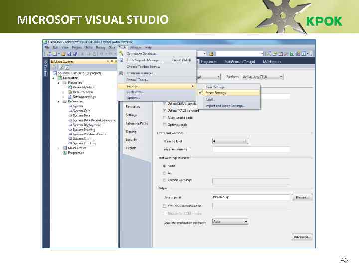The image size is (359, 269).
Task: Open the Project menu
Action: pos(77,48)
